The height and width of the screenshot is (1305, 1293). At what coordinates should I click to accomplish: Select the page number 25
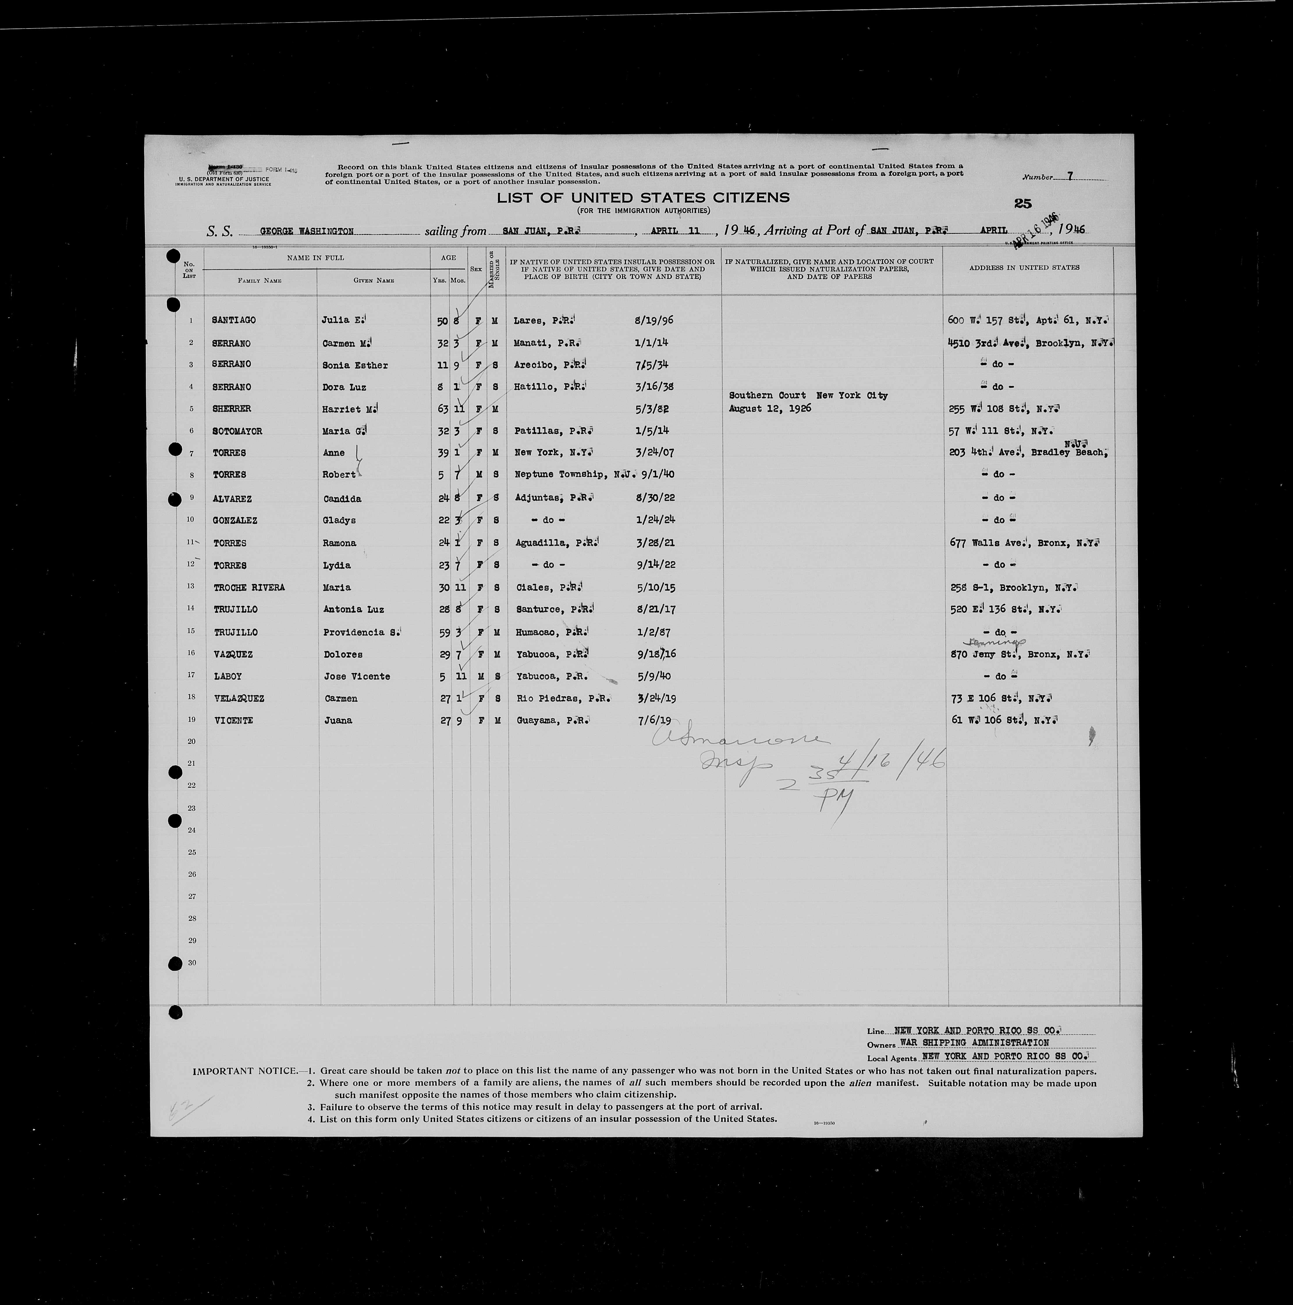point(1023,203)
